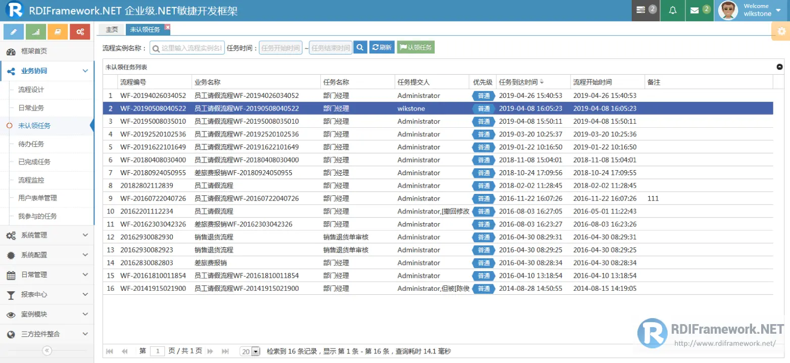Close the 未认领任务 tab
The width and height of the screenshot is (790, 363).
168,27
